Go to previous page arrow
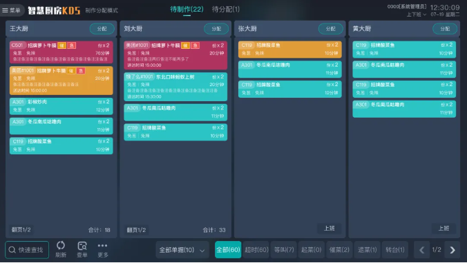The width and height of the screenshot is (467, 263). [421, 250]
